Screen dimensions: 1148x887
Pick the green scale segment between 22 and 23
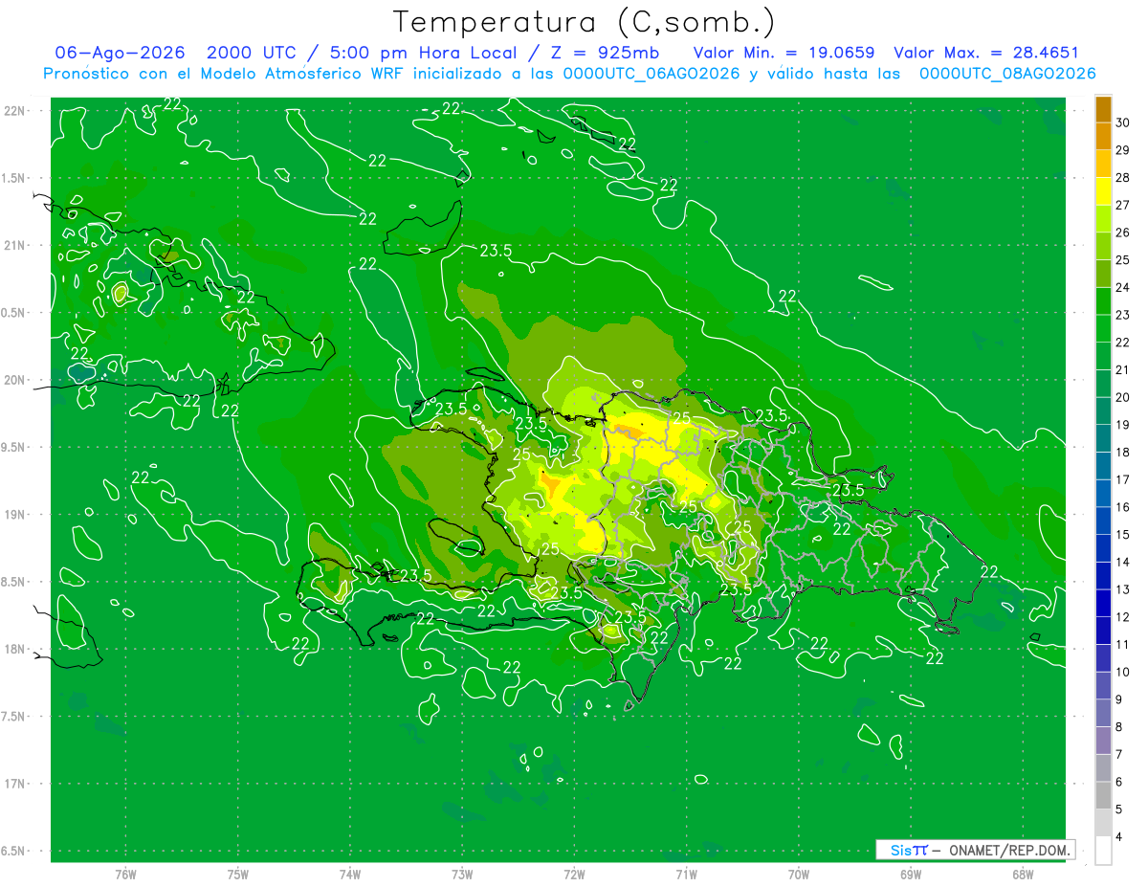pyautogui.click(x=1103, y=329)
